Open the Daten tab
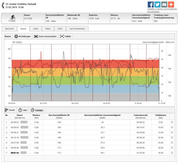This screenshot has width=178, height=163. click(x=48, y=28)
